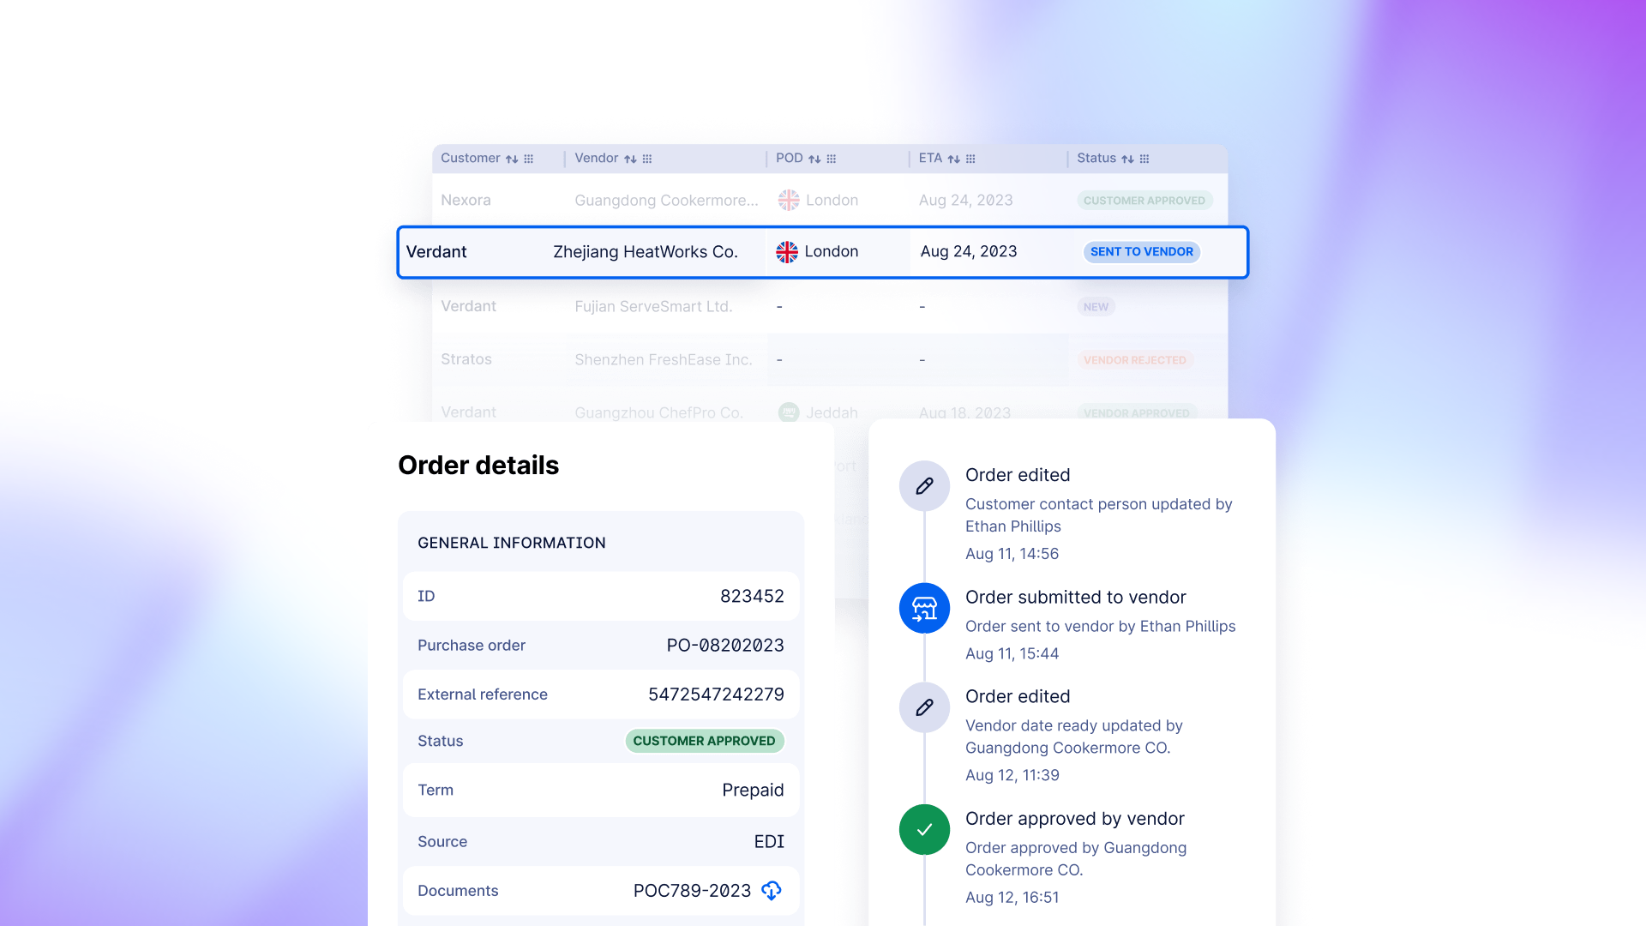Image resolution: width=1646 pixels, height=926 pixels.
Task: Open the Nexora Guangdong Cookermore row
Action: tap(665, 201)
